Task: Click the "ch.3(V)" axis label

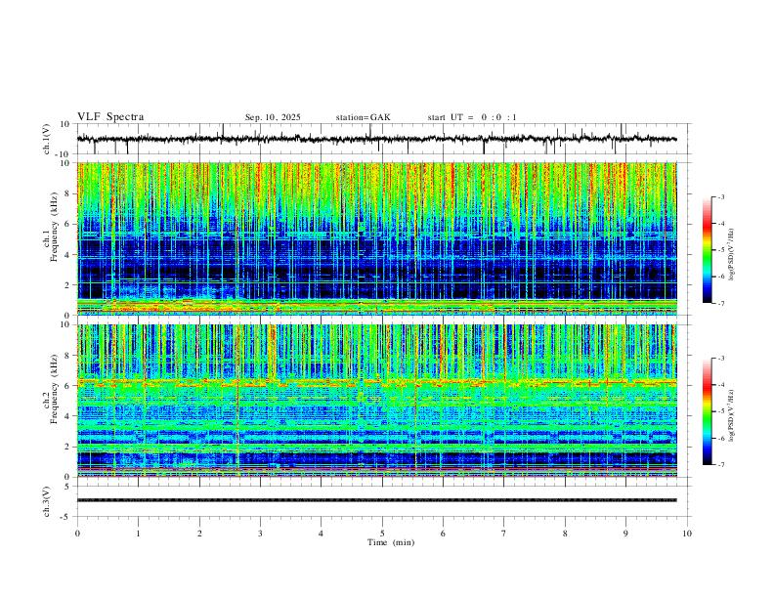Action: click(47, 501)
